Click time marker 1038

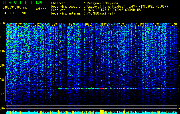point(139,25)
